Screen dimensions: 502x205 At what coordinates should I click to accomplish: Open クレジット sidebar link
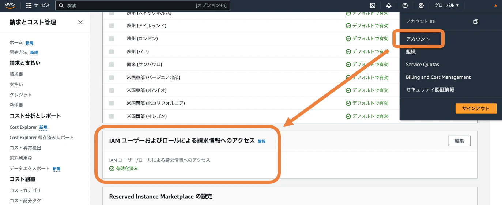(x=21, y=95)
